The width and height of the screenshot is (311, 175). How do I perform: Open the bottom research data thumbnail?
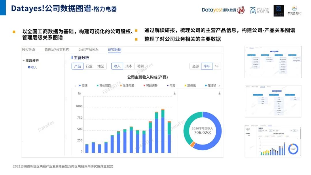click(273, 141)
